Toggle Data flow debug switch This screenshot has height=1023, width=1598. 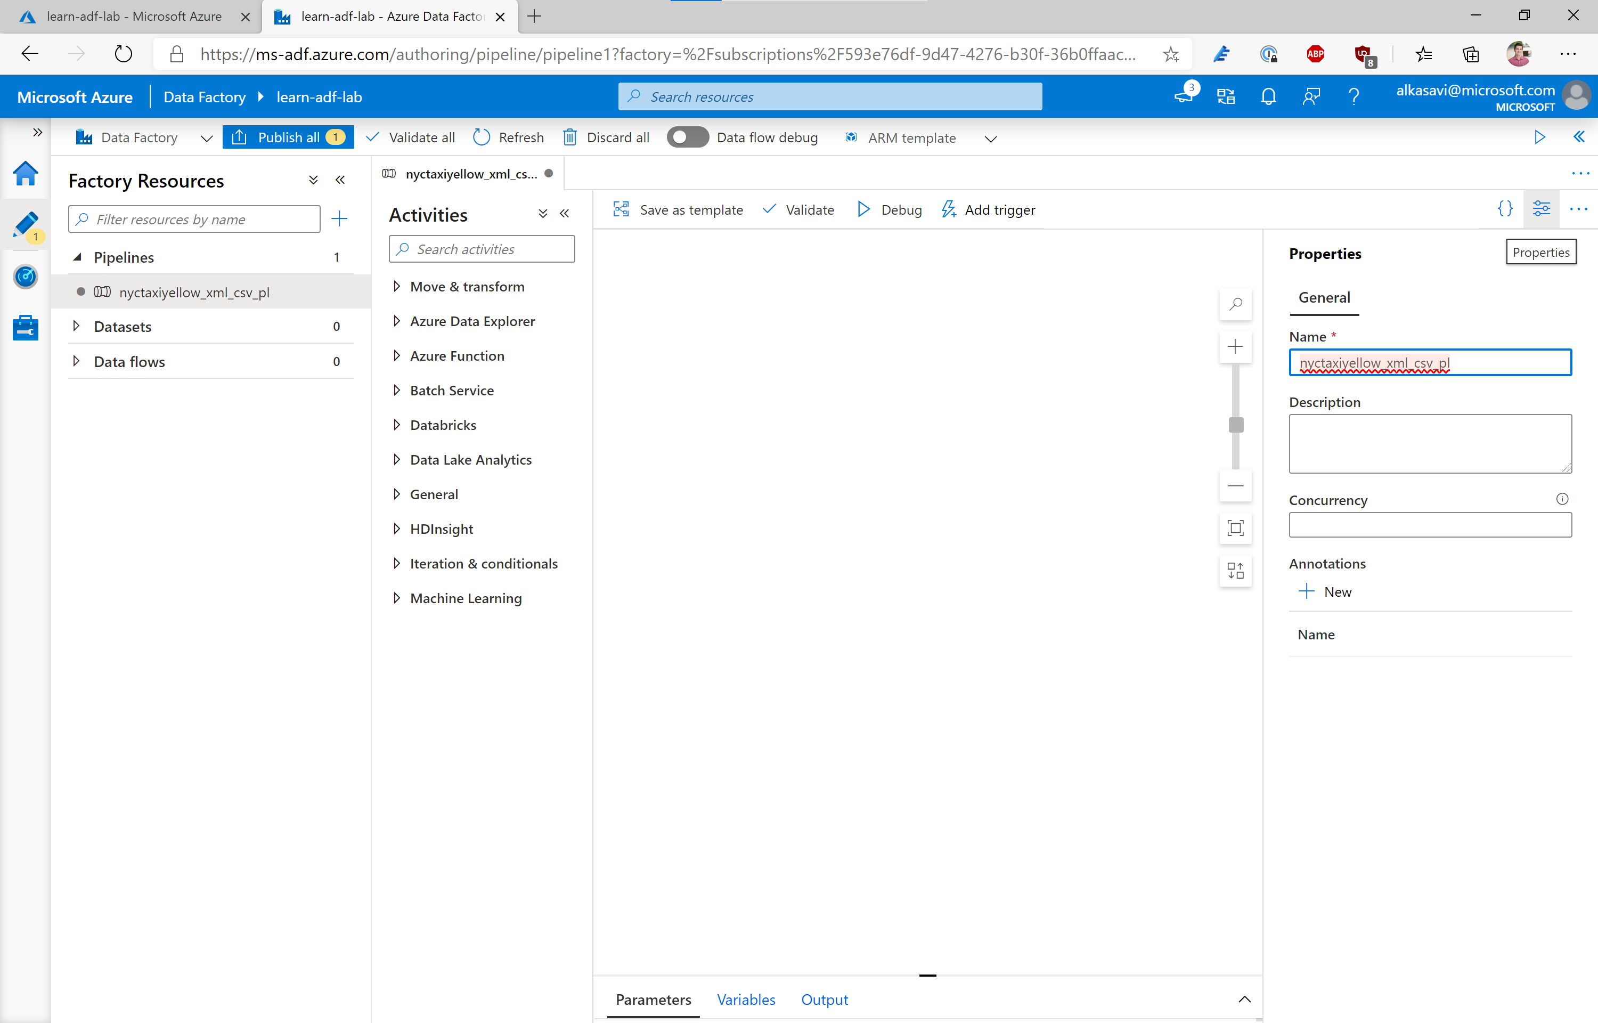click(687, 137)
